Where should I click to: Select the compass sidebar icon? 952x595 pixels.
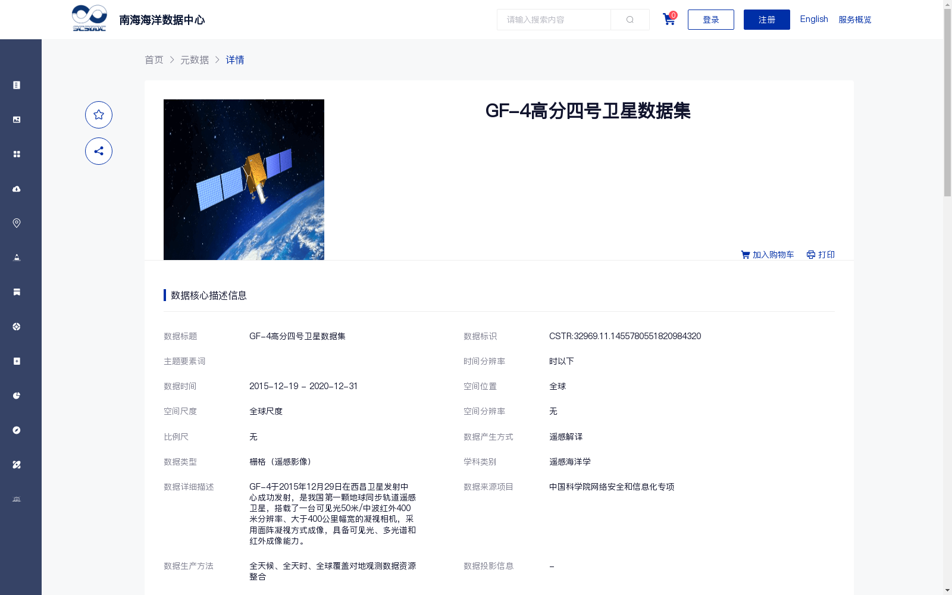point(16,430)
